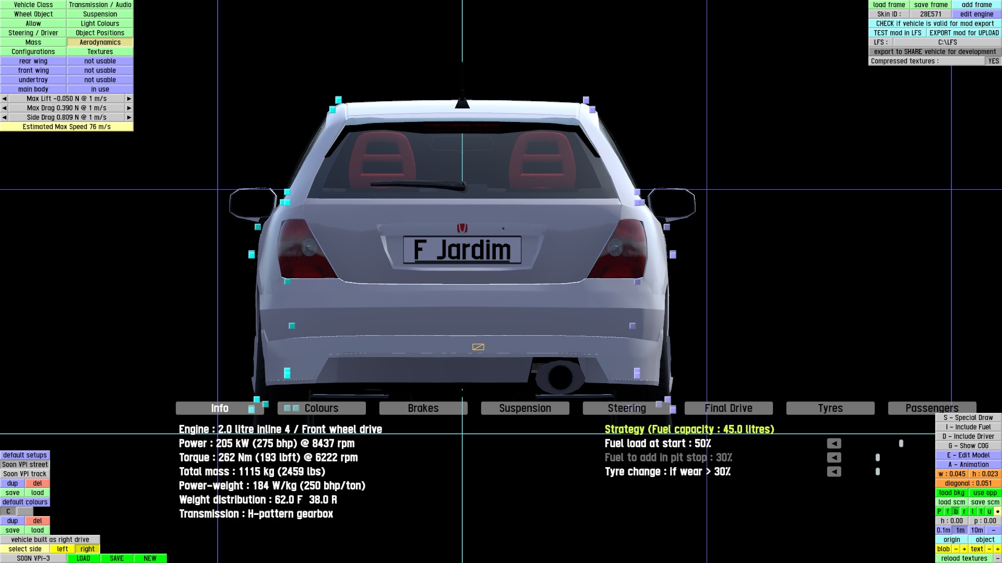Toggle G - Show COG option
The image size is (1002, 563).
tap(968, 446)
